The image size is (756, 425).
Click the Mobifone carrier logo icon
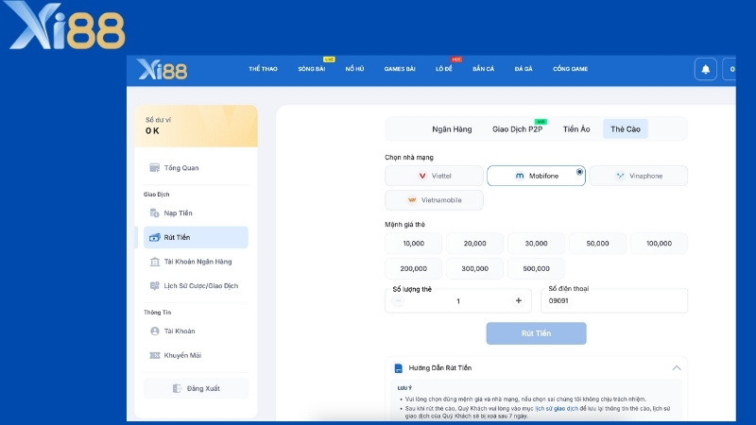point(519,176)
